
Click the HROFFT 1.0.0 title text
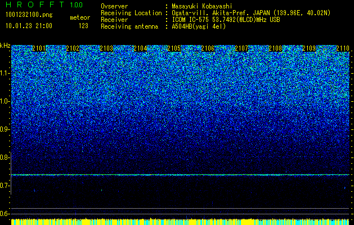tap(44, 4)
